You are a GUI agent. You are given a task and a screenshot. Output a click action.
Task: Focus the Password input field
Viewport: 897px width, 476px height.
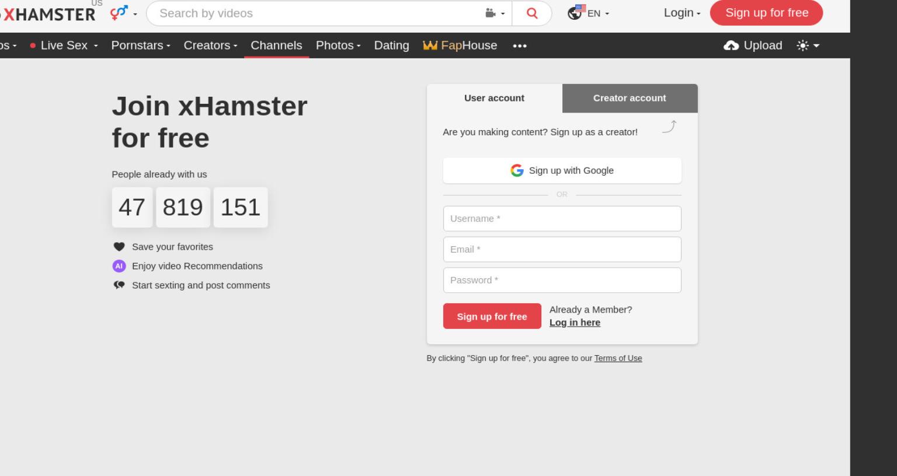click(562, 281)
